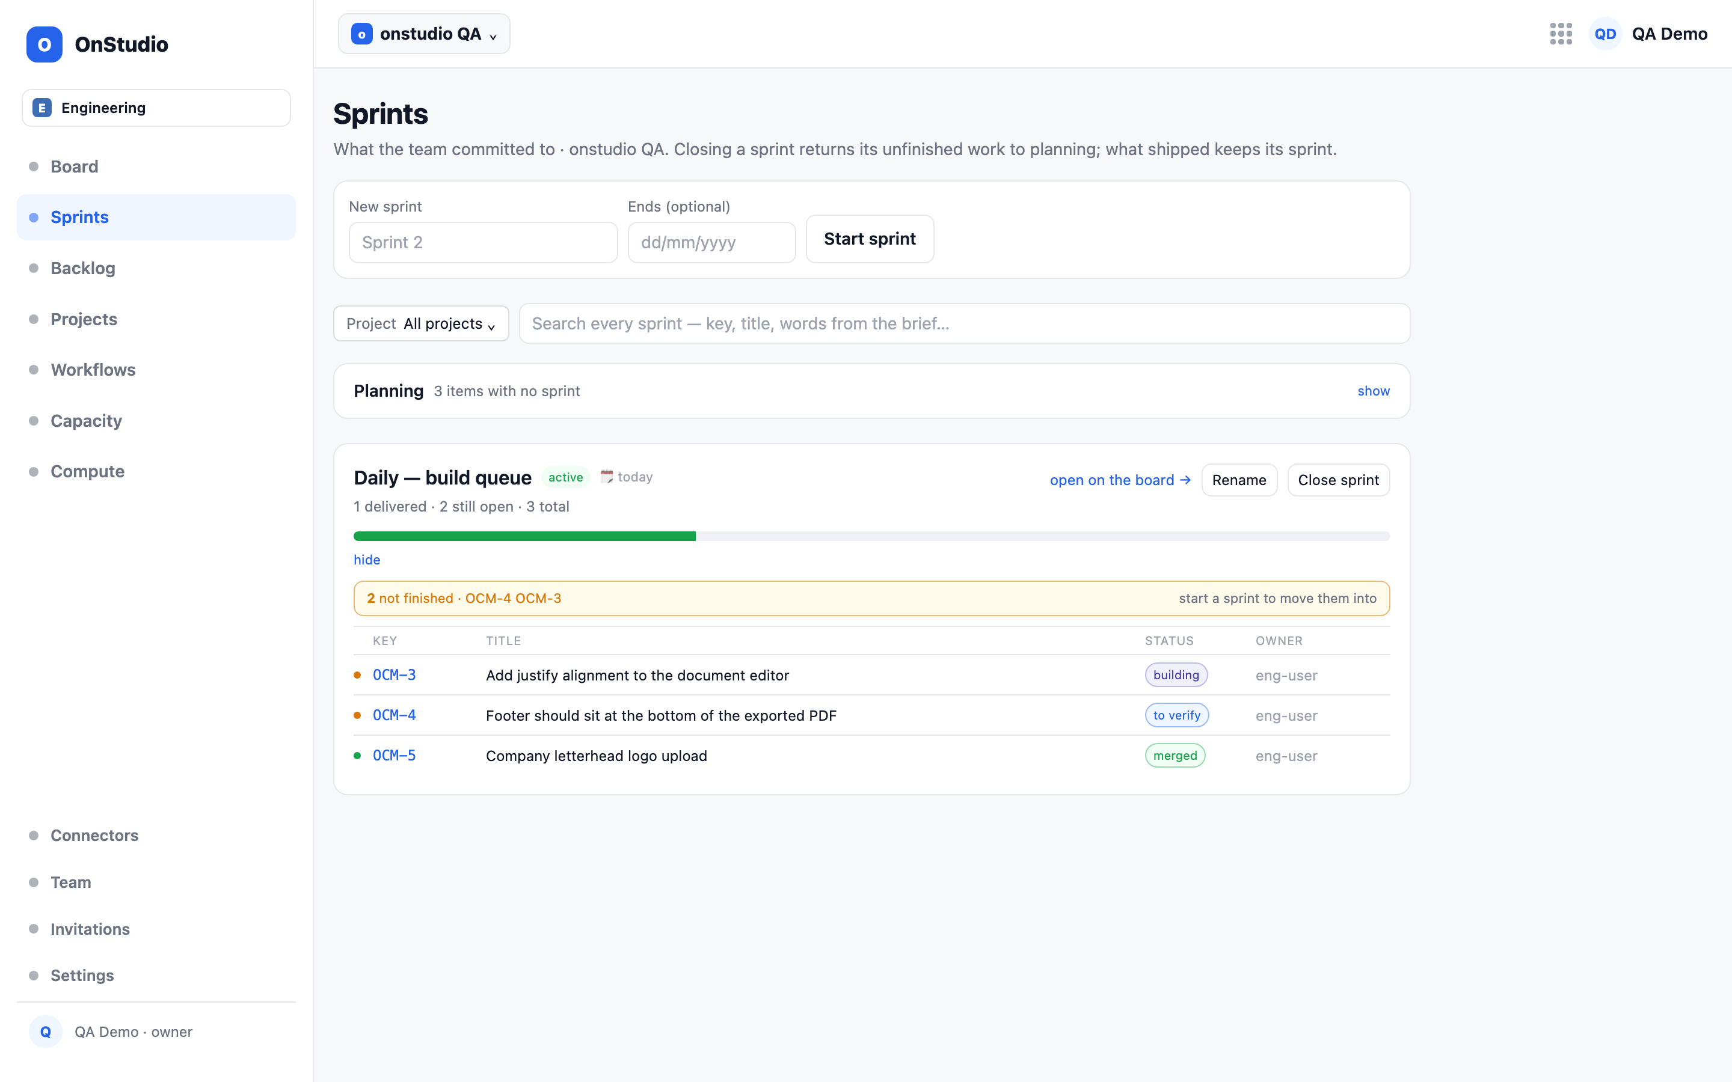Open the Project All projects dropdown

click(x=421, y=323)
